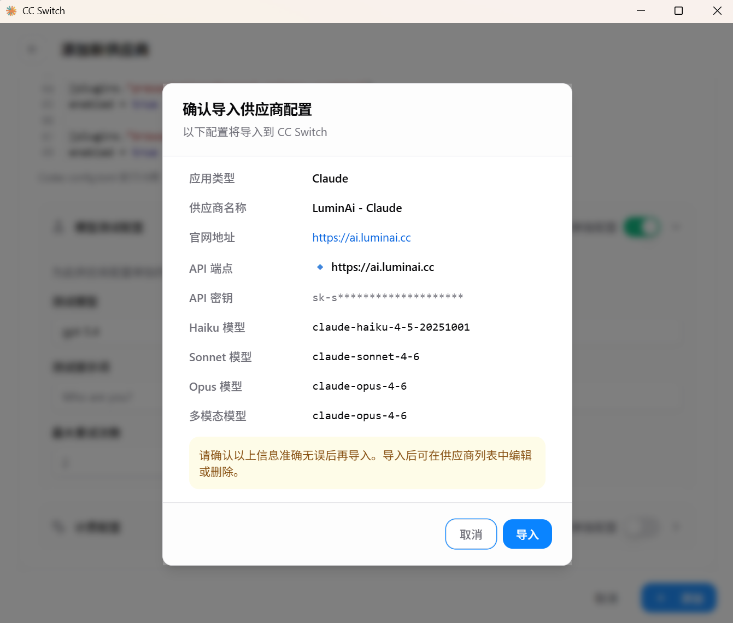This screenshot has height=623, width=733.
Task: Close the CC Switch window
Action: click(x=717, y=11)
